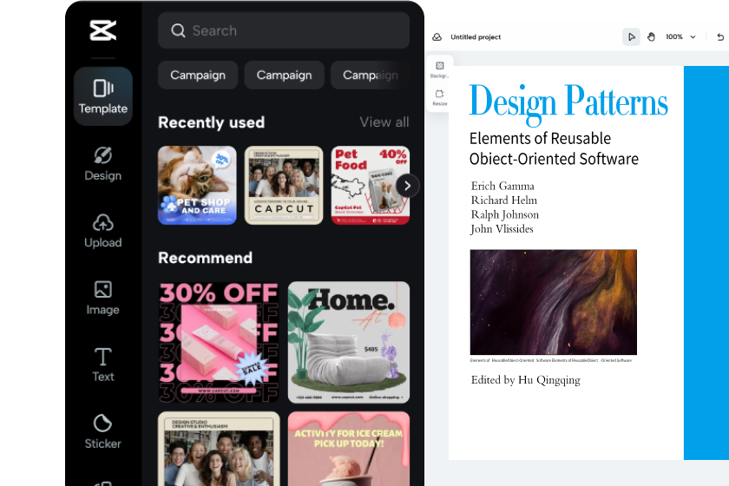The height and width of the screenshot is (486, 729).
Task: Select the Elements of Reusable subtitle text
Action: 554,148
